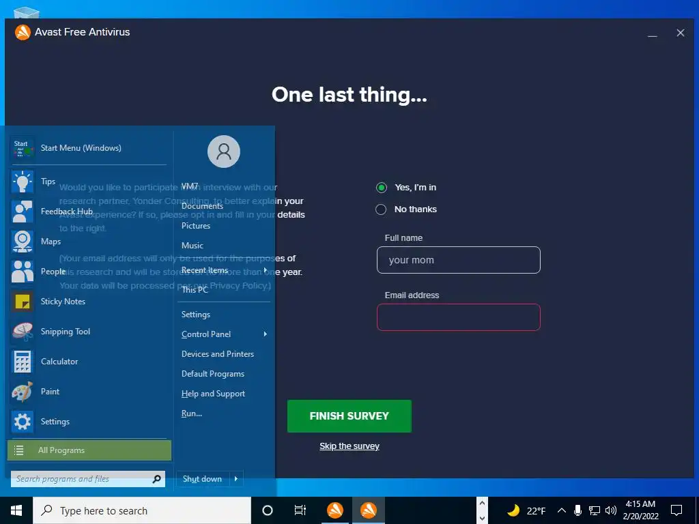
Task: Launch the Tips app icon
Action: click(x=22, y=181)
